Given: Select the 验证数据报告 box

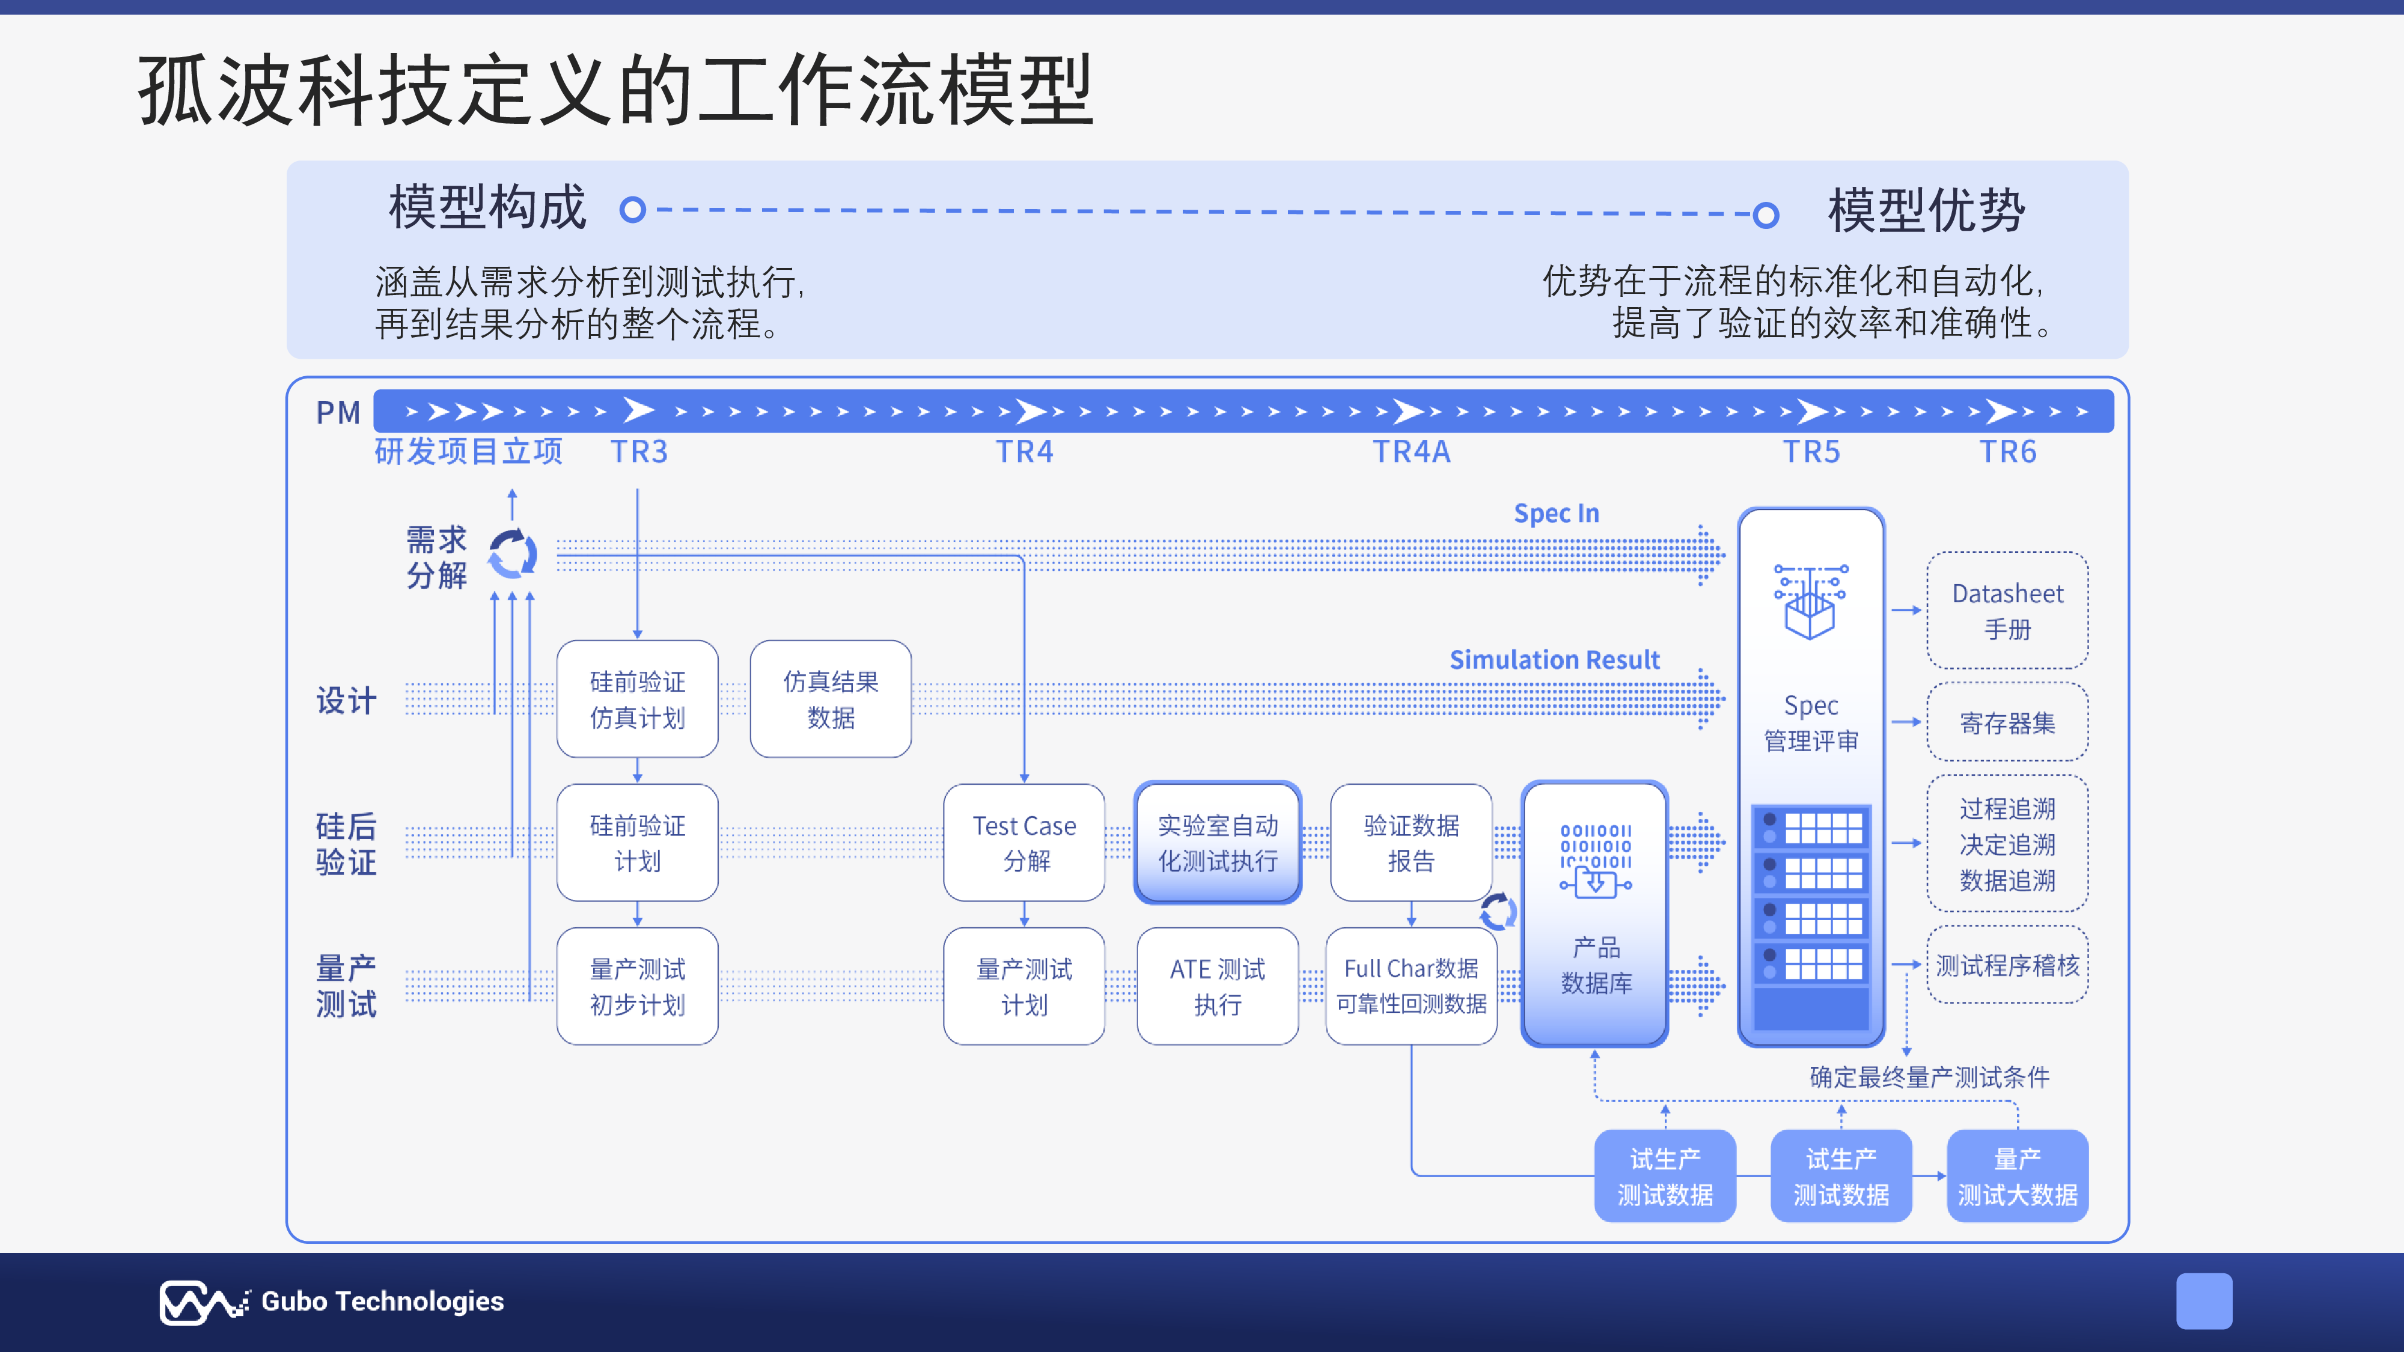Looking at the screenshot, I should (1411, 842).
